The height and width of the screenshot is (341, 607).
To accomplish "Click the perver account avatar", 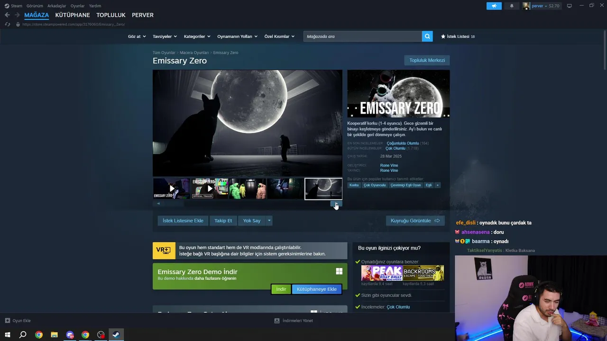I will 526,6.
